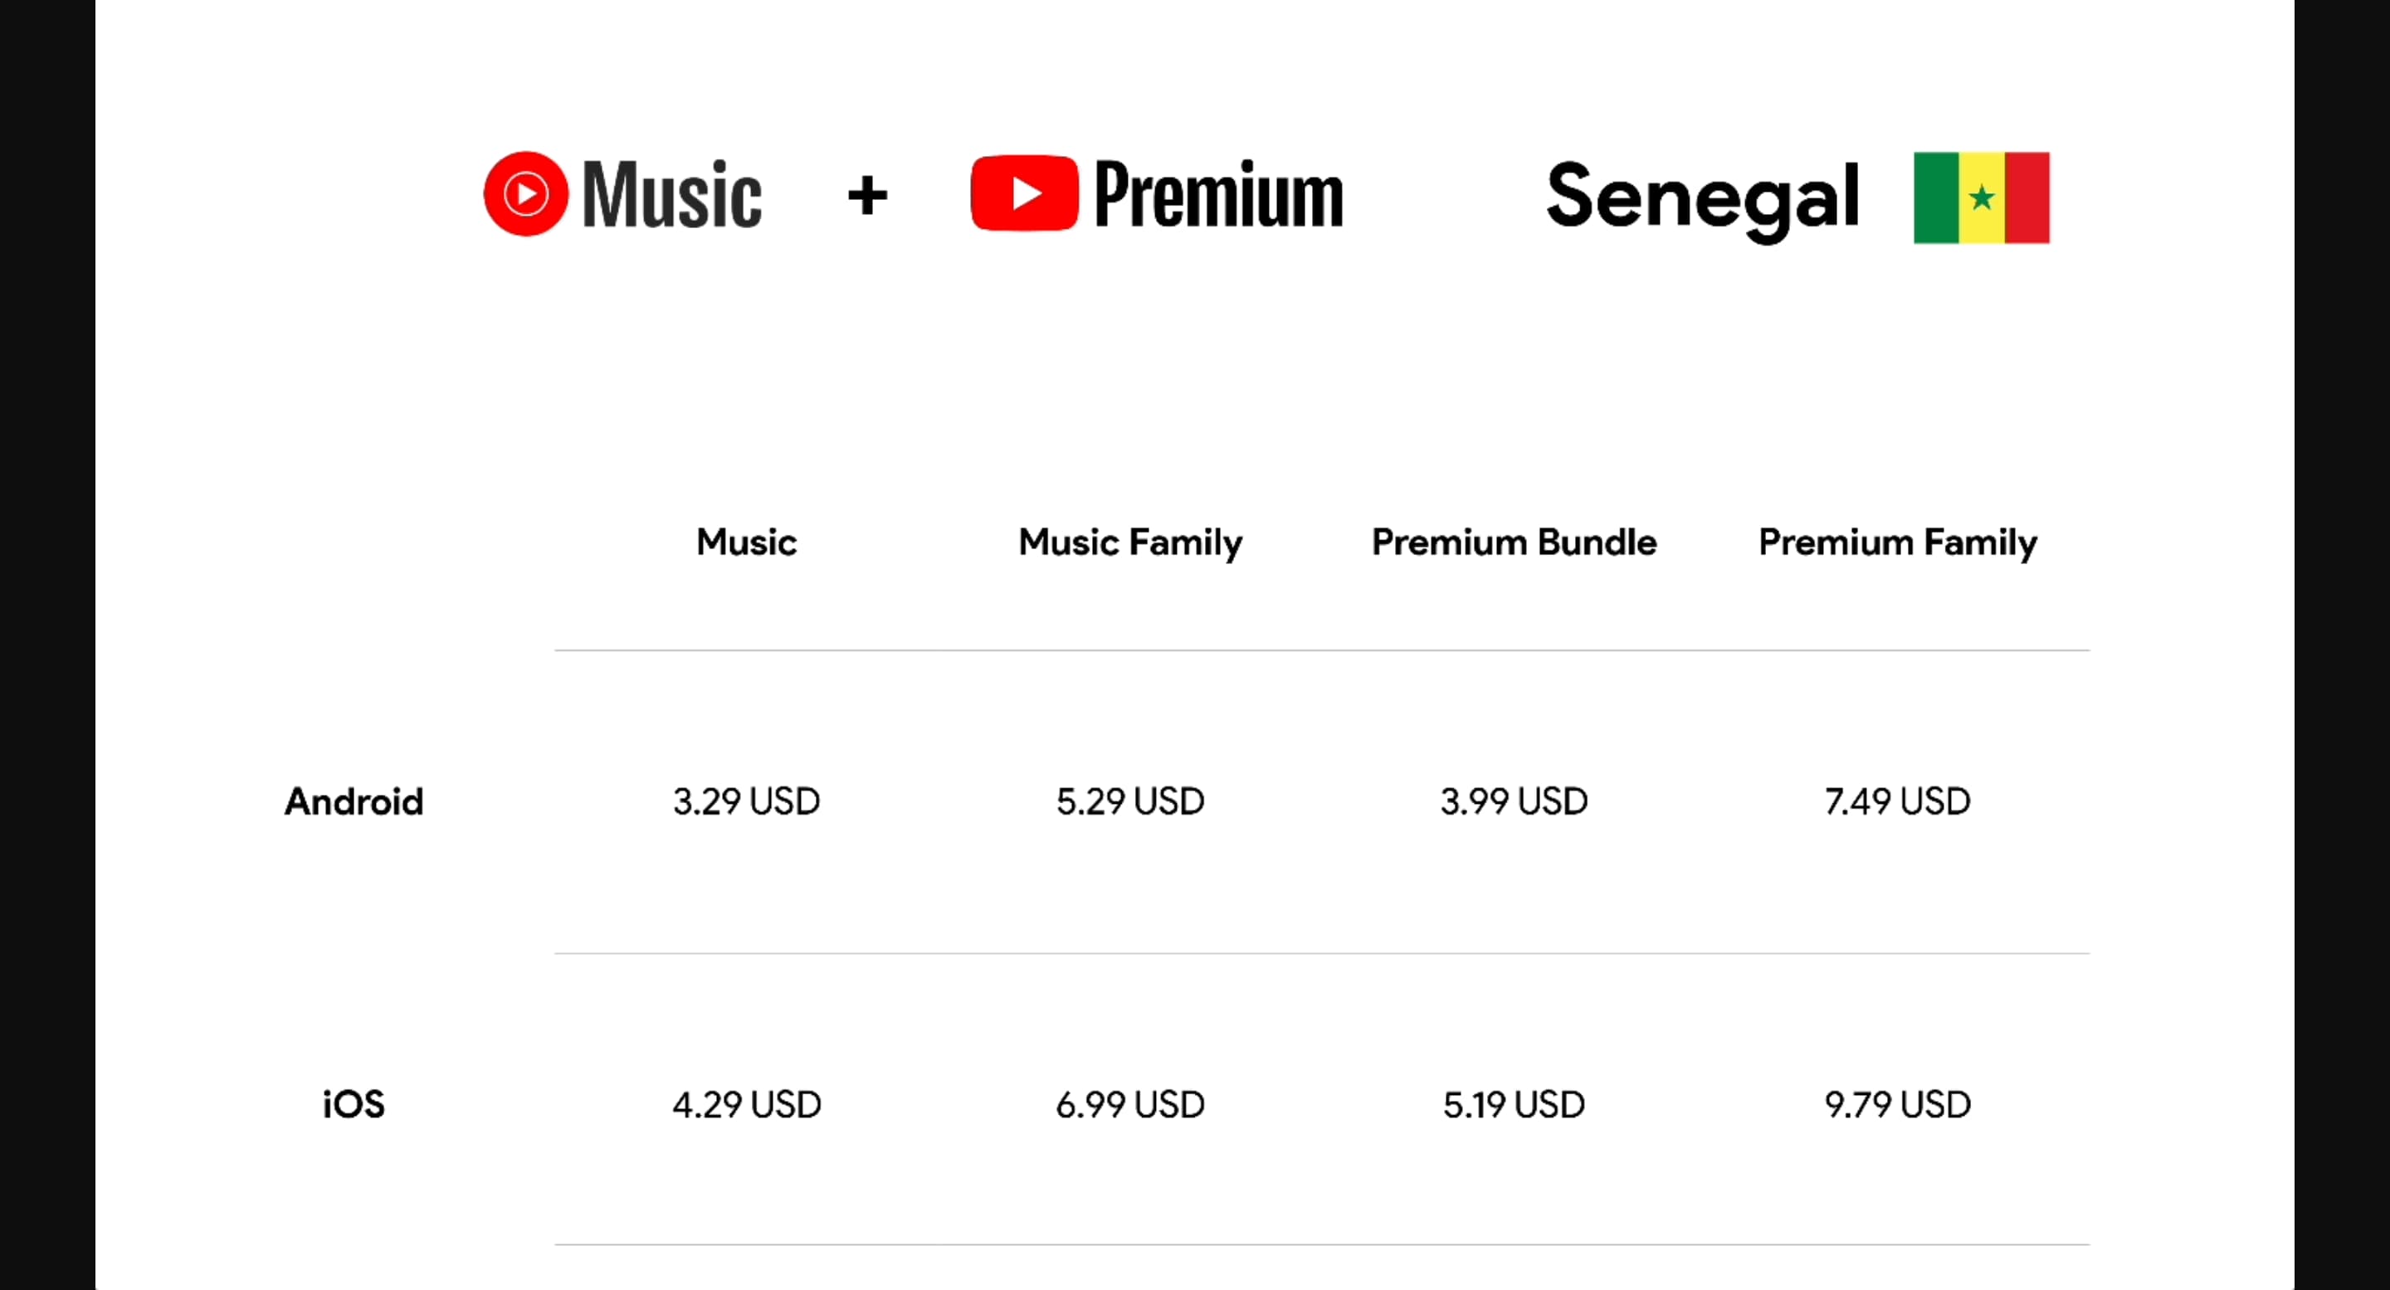This screenshot has height=1290, width=2390.
Task: Click the 3.99 USD Android Premium Bundle price
Action: 1514,801
